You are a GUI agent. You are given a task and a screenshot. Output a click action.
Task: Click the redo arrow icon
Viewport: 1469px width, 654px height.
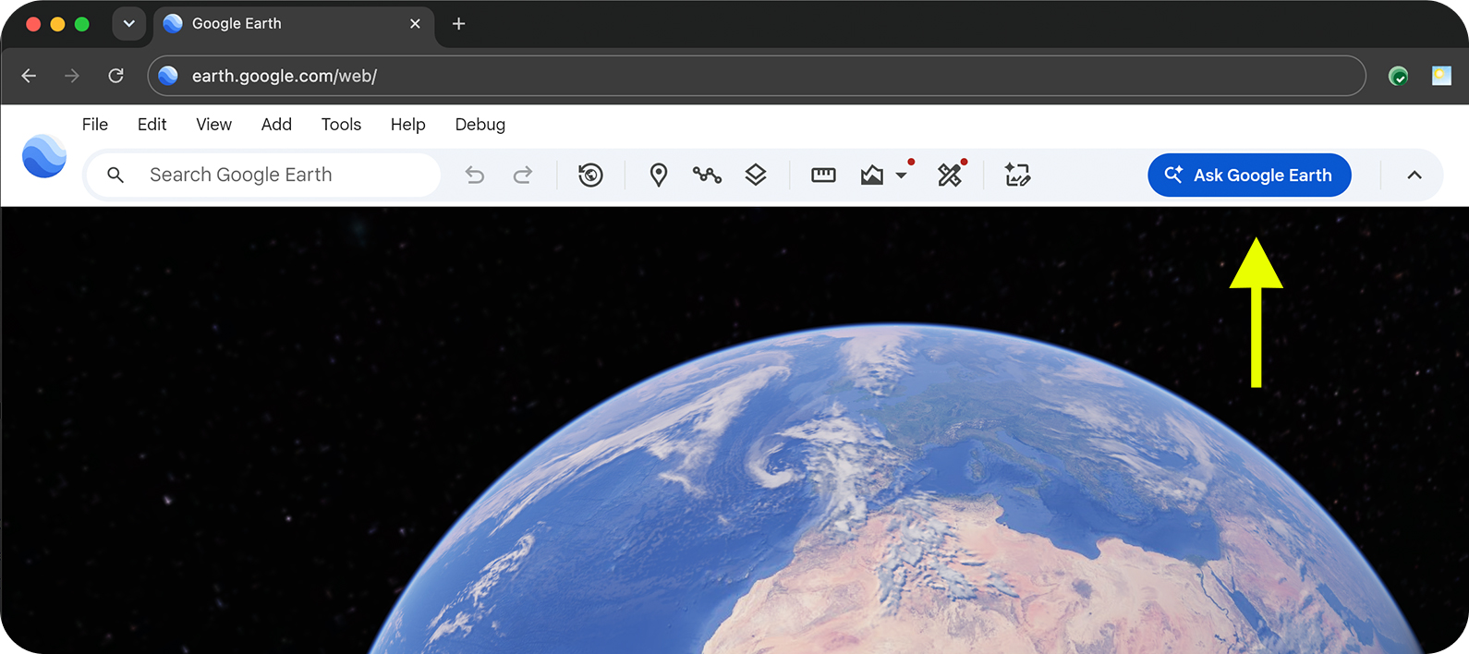[523, 175]
